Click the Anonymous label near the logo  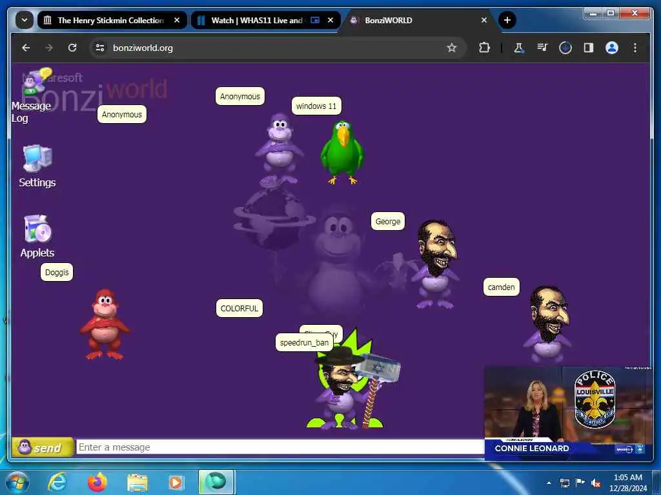[x=122, y=114]
